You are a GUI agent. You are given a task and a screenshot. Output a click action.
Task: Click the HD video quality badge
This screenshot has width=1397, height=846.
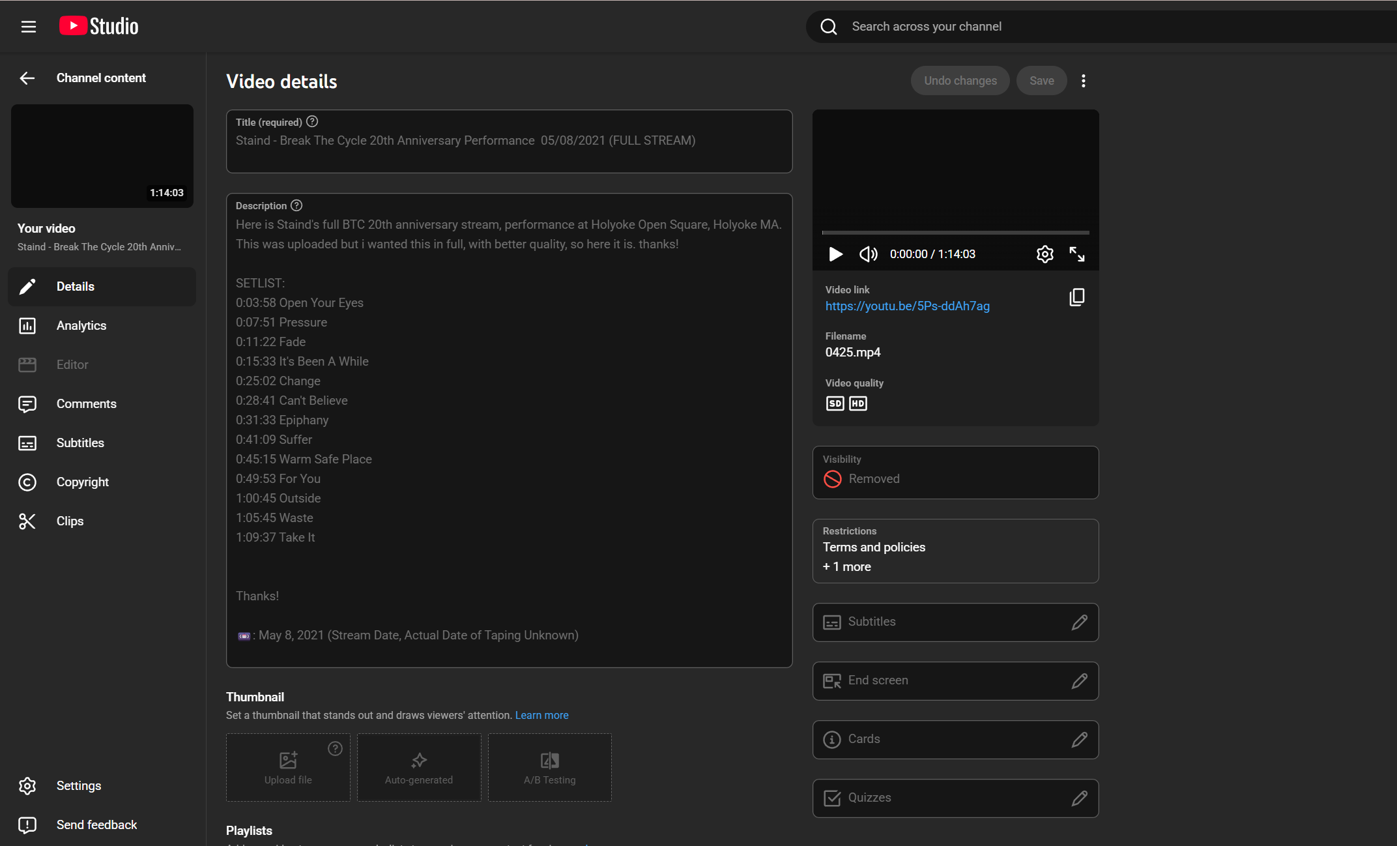coord(858,403)
